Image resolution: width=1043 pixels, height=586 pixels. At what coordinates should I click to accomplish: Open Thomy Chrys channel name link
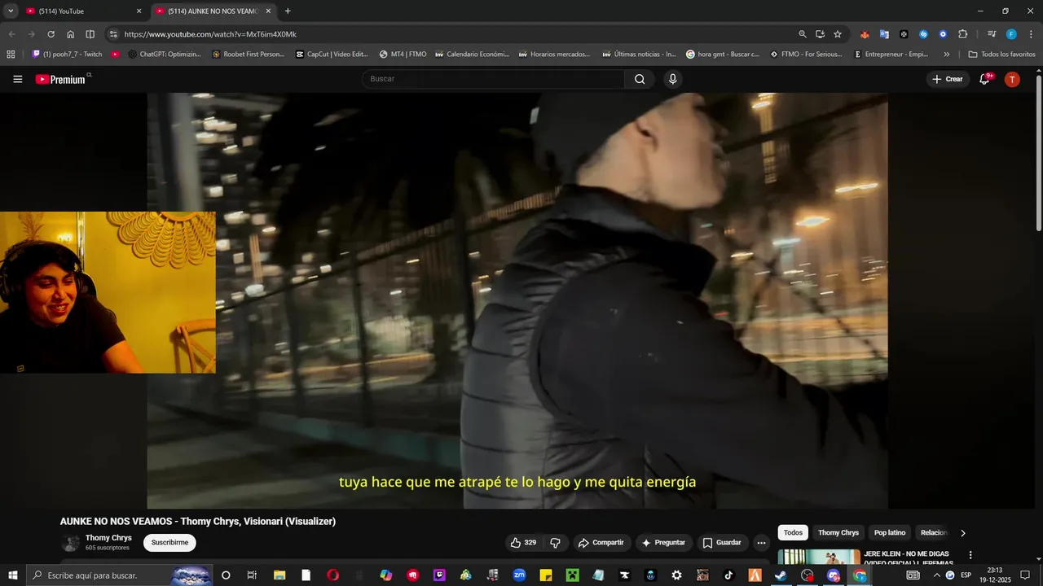(x=108, y=538)
